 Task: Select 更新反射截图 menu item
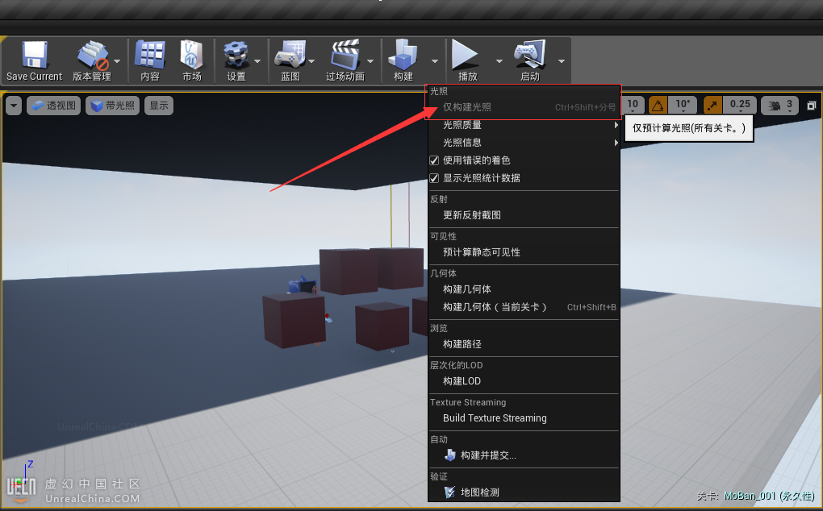(472, 215)
